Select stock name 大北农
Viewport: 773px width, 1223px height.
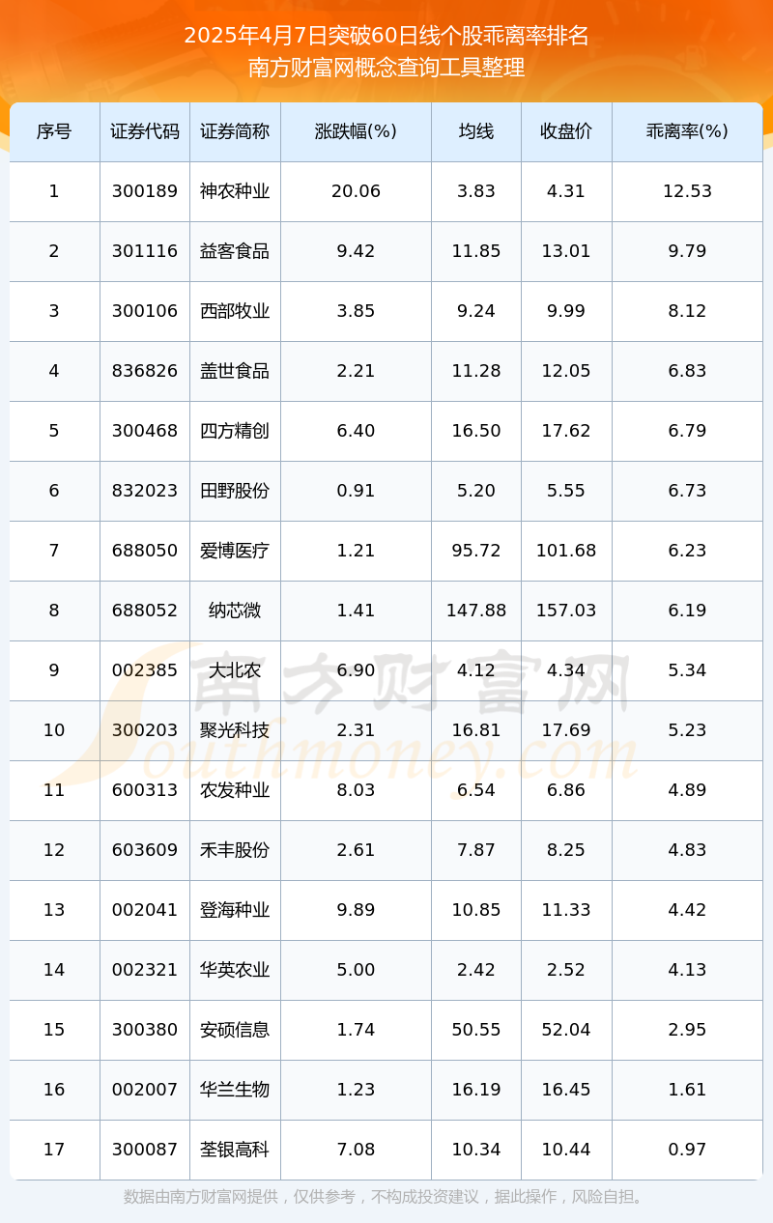[235, 670]
